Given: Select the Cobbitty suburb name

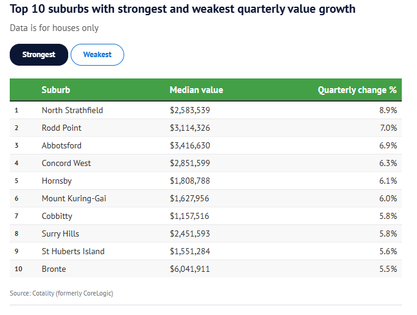Looking at the screenshot, I should pyautogui.click(x=58, y=216).
